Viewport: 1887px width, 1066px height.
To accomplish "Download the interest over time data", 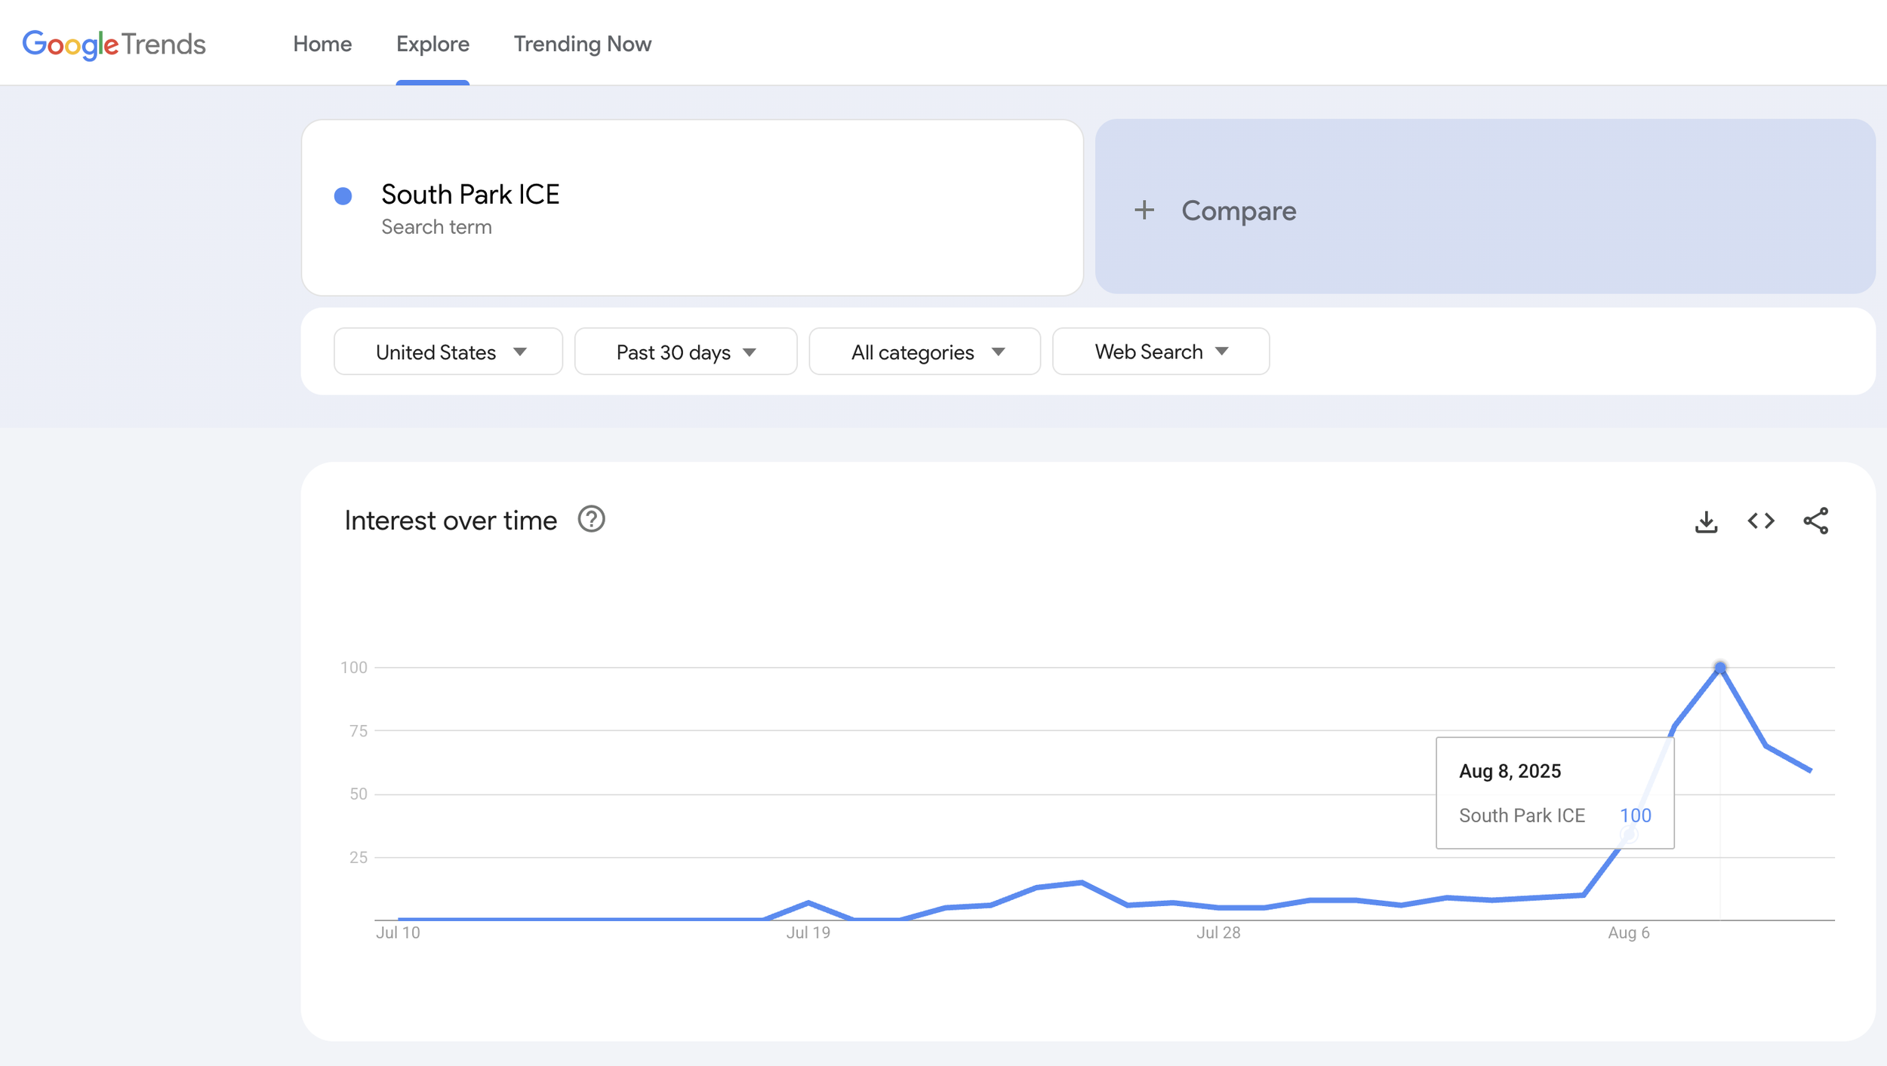I will [x=1706, y=521].
